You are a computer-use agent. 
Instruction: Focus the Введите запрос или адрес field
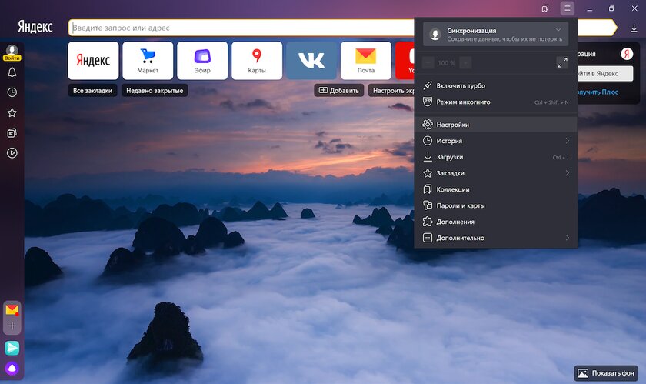tap(241, 28)
